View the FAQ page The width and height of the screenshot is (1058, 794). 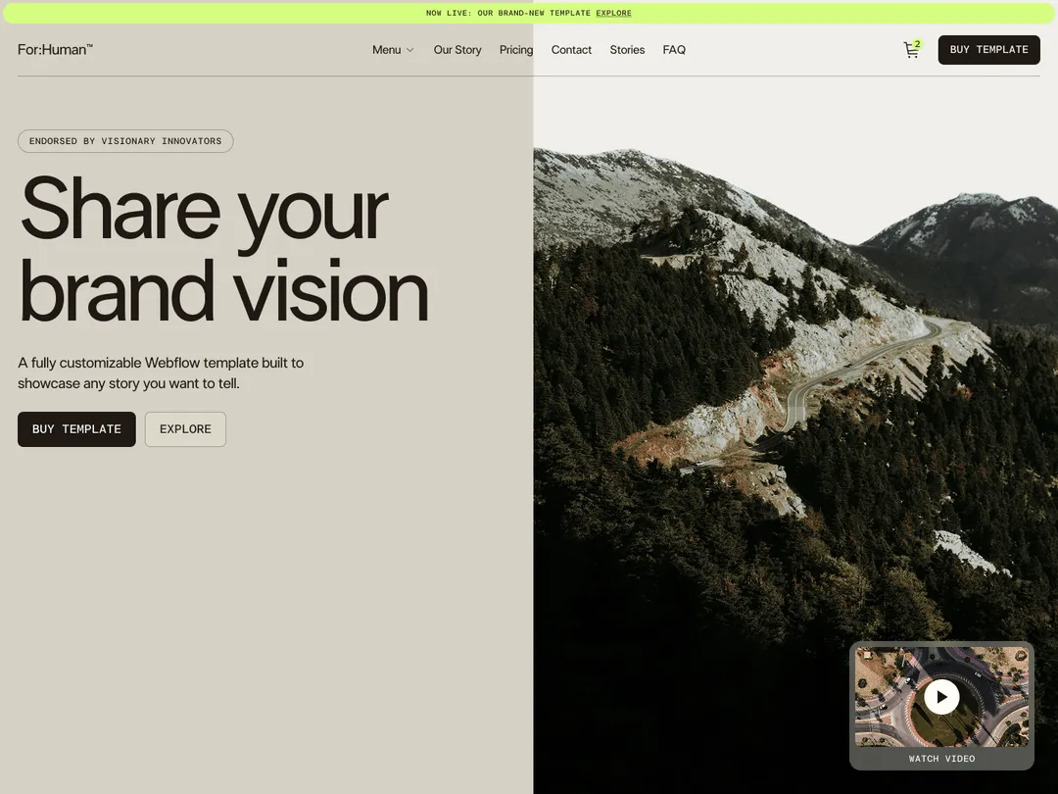[x=674, y=49]
